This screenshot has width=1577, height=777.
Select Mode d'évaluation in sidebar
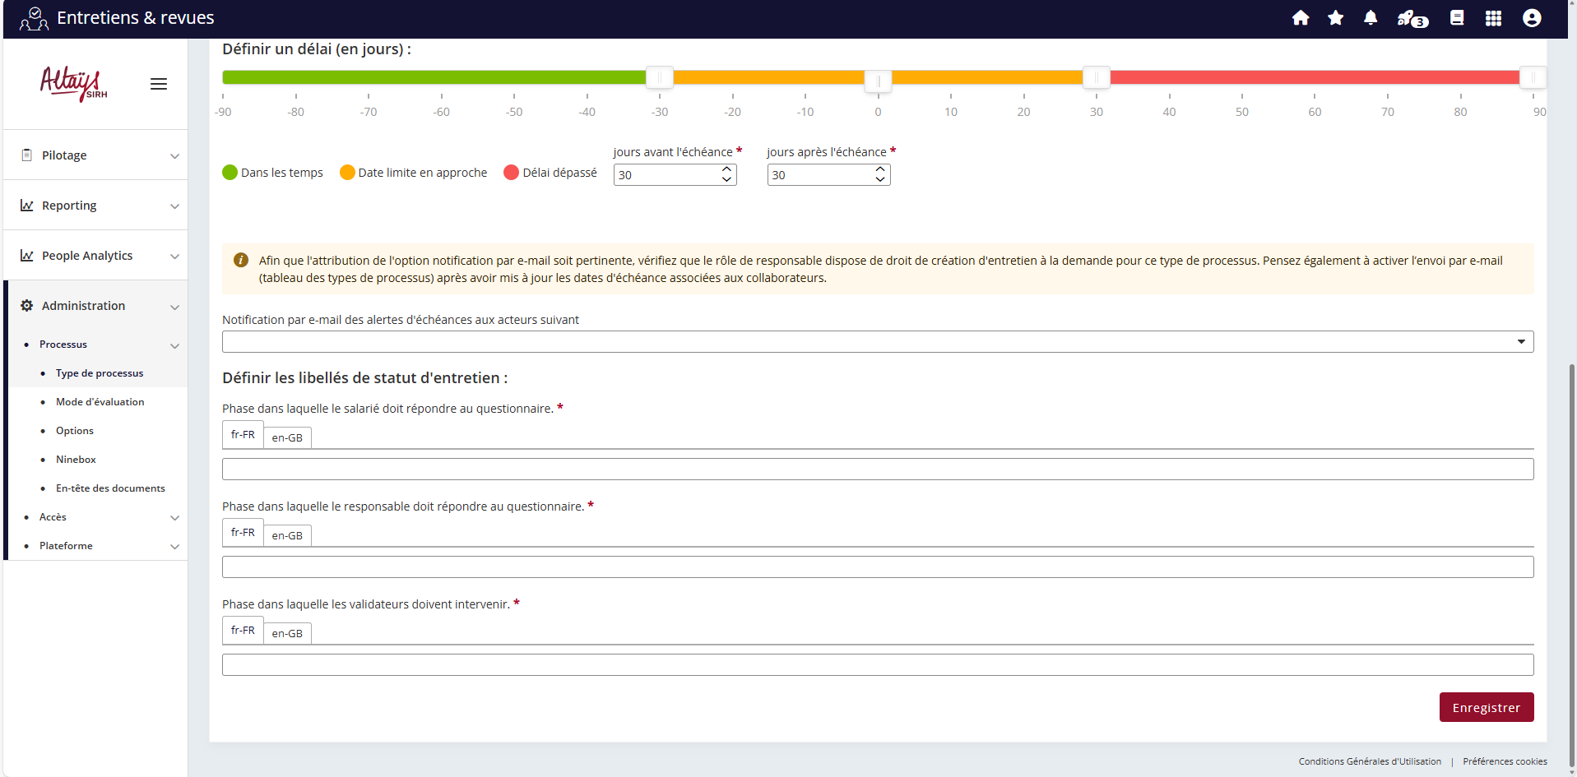[x=100, y=402]
